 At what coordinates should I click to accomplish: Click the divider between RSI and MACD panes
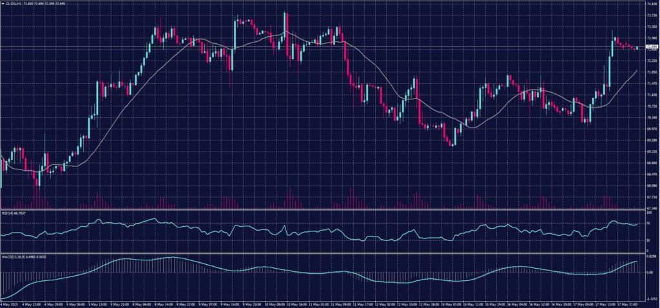(x=322, y=253)
